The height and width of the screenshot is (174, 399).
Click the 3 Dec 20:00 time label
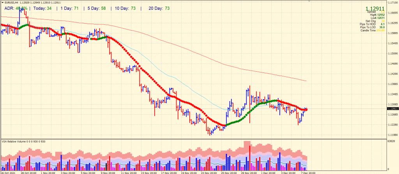(x=288, y=172)
